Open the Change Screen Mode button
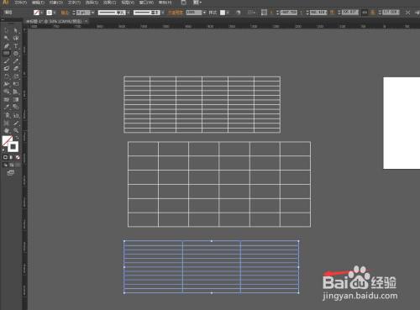Viewport: 420px width, 310px height. [x=11, y=173]
